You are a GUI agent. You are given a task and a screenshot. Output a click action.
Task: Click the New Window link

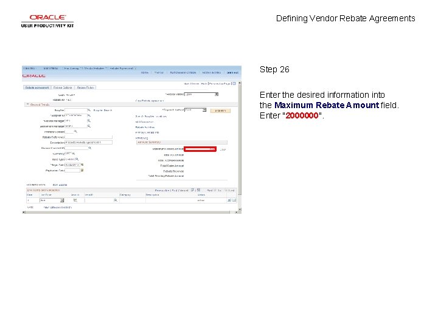pos(192,84)
